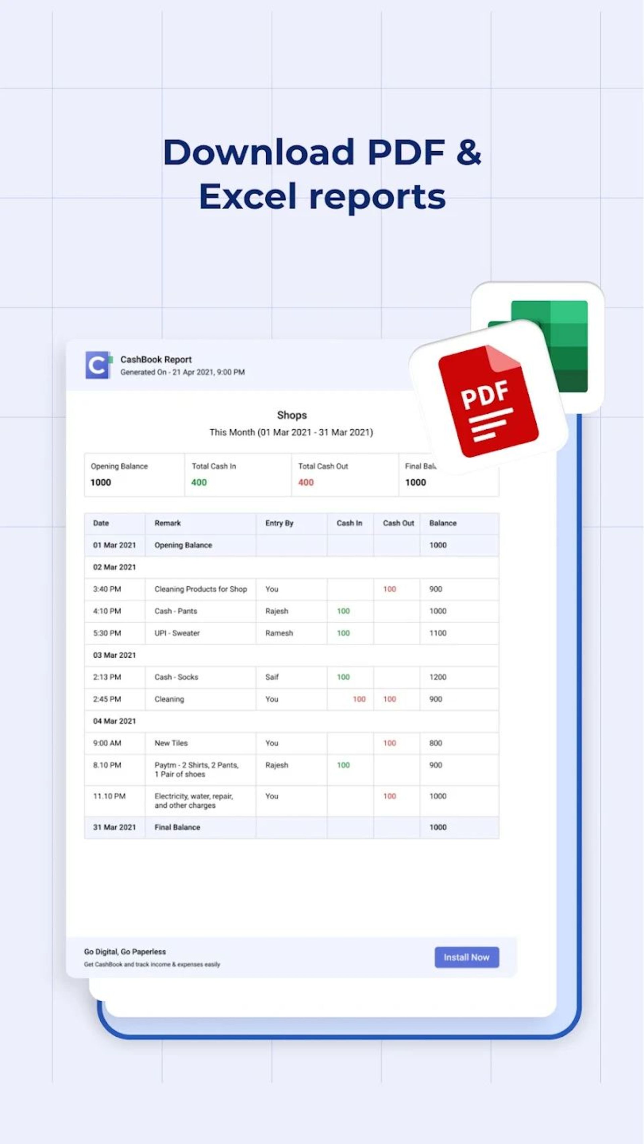Click the Opening Balance summary cell
The image size is (644, 1144).
135,474
